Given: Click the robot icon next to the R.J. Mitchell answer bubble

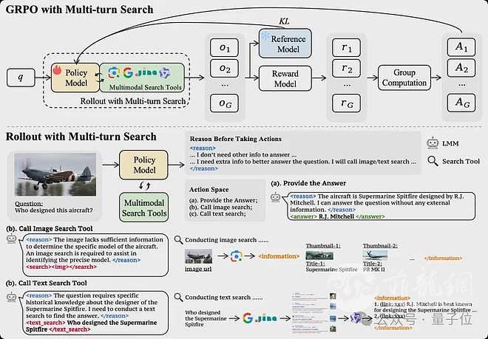Looking at the screenshot, I should [276, 197].
